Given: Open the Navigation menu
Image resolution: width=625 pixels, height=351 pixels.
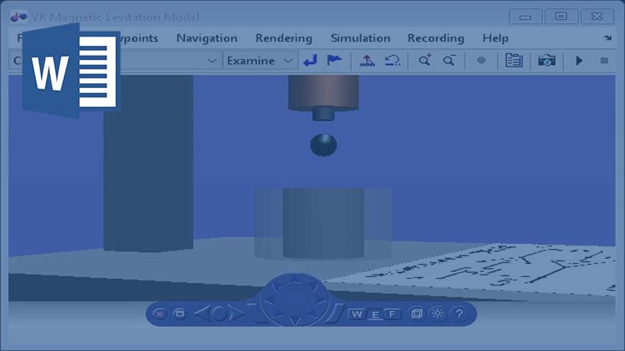Looking at the screenshot, I should (x=207, y=38).
